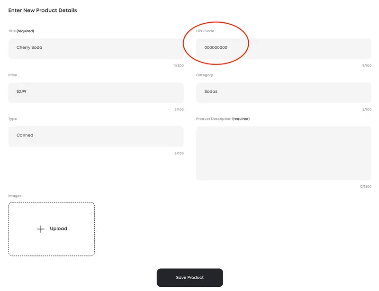Click the UPC Code label
Image resolution: width=379 pixels, height=291 pixels.
[x=205, y=31]
